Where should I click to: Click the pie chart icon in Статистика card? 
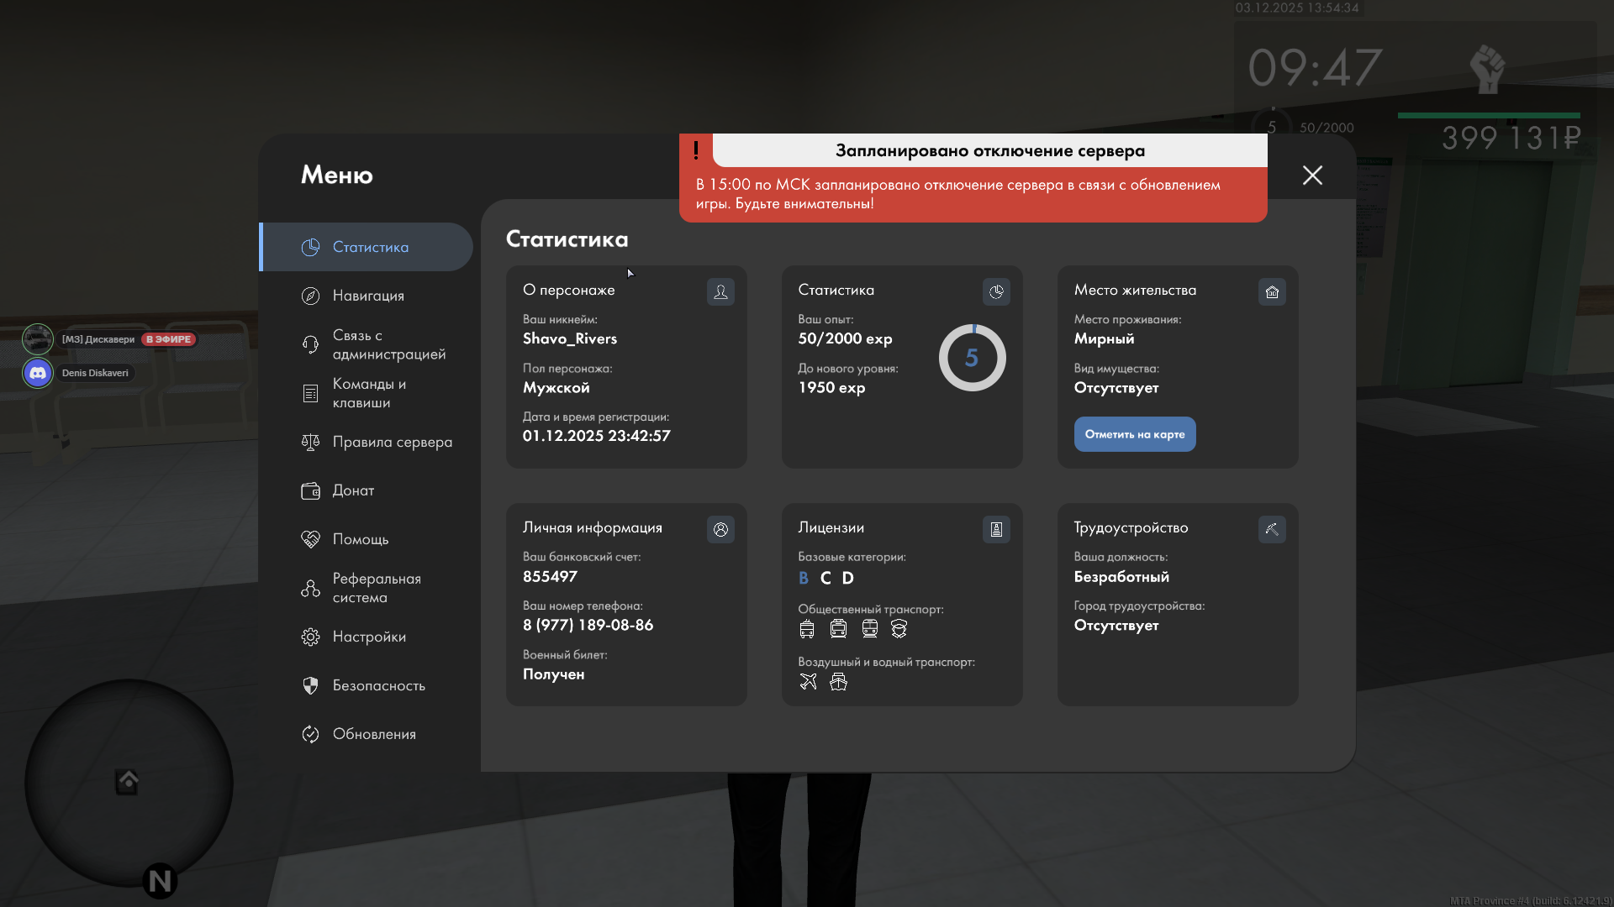[x=996, y=291]
